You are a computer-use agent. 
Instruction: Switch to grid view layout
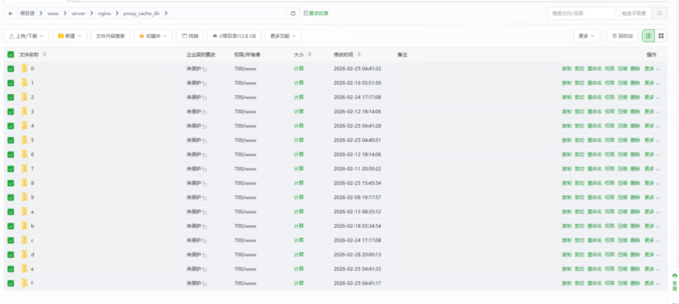[661, 36]
